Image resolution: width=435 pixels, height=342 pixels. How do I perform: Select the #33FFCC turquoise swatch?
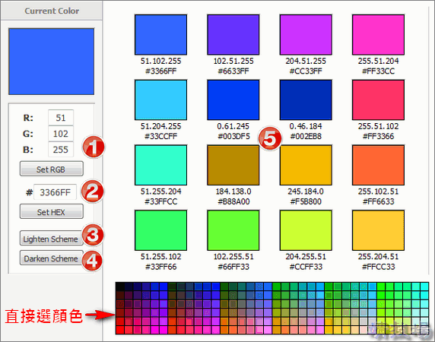[x=161, y=165]
